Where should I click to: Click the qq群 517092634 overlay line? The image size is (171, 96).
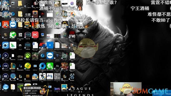coord(30,93)
